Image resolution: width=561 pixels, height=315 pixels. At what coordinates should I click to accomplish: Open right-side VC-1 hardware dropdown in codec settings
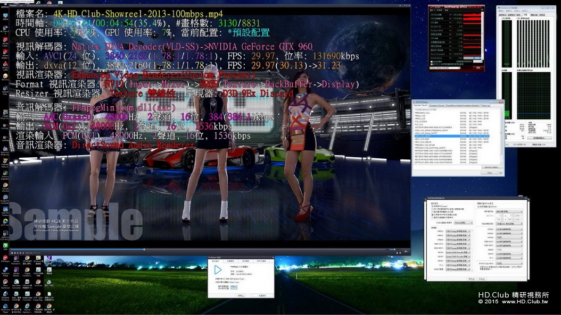pyautogui.click(x=509, y=258)
